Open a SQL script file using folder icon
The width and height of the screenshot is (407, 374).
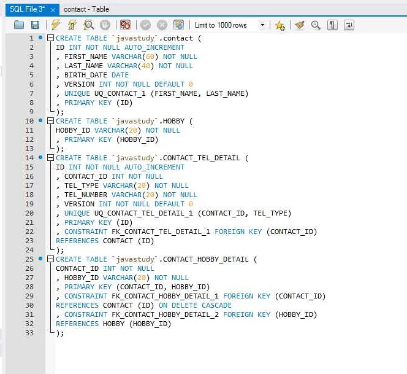19,25
